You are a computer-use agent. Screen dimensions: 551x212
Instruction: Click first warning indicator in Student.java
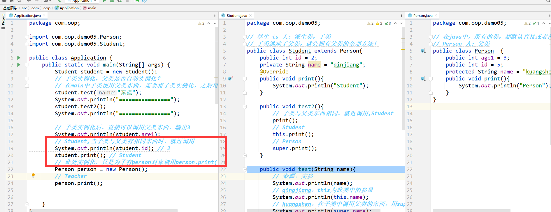tap(370, 23)
